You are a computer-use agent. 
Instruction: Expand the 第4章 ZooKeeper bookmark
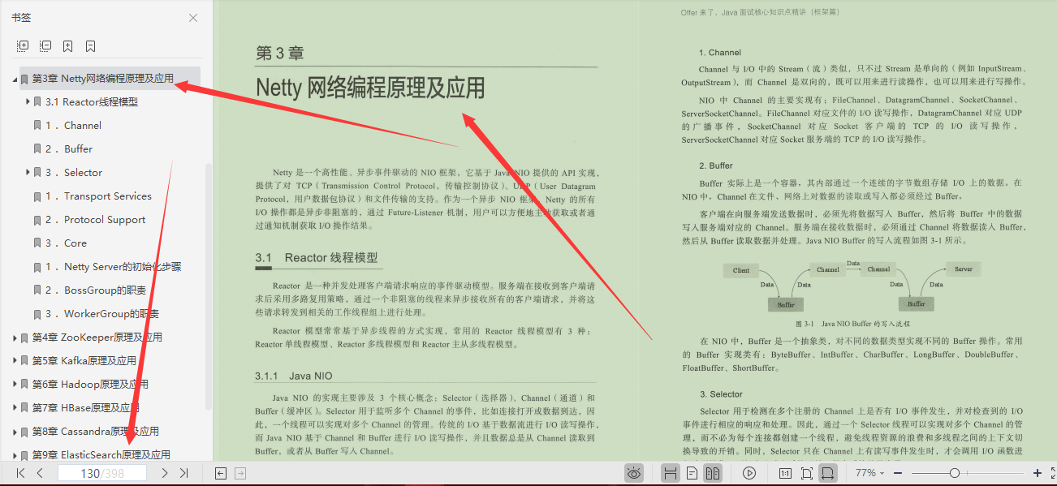click(x=15, y=338)
